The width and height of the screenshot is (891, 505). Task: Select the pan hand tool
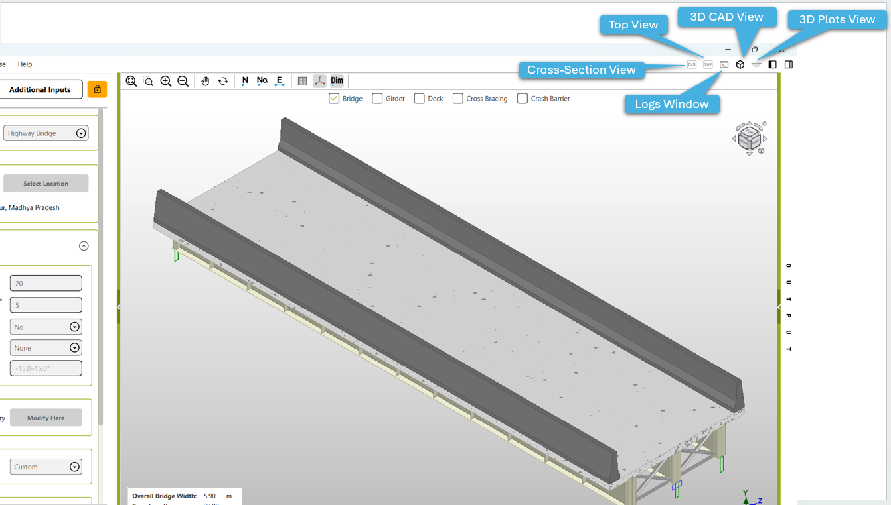click(x=206, y=81)
